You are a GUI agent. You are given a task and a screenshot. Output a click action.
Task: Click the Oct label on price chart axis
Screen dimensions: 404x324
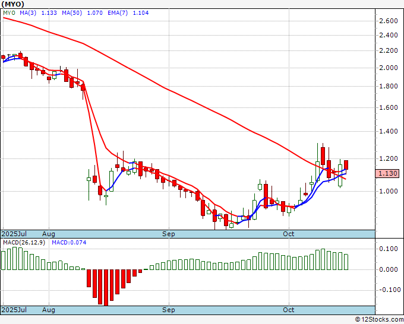coord(289,234)
